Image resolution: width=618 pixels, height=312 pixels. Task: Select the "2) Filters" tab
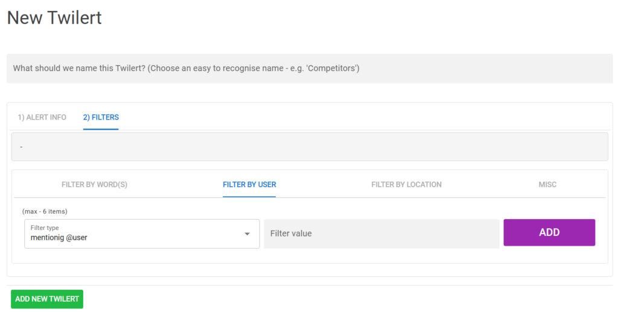[x=101, y=117]
